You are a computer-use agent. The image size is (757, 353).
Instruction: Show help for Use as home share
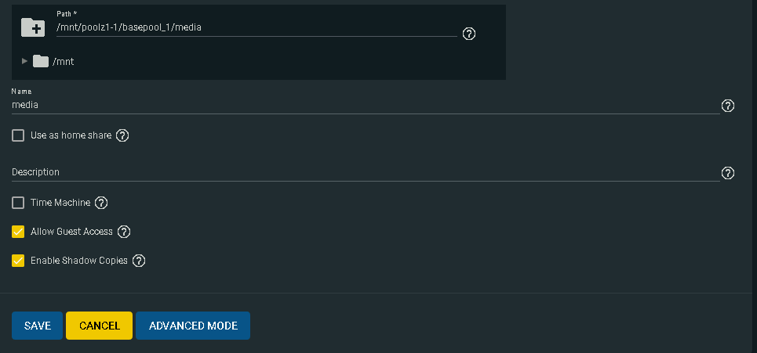pyautogui.click(x=122, y=136)
